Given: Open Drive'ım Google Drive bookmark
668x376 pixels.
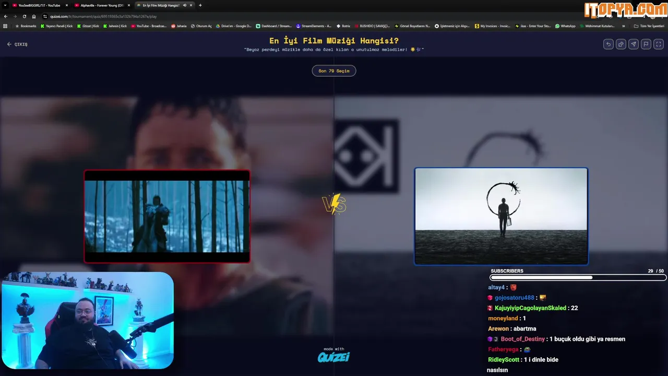Looking at the screenshot, I should point(234,26).
